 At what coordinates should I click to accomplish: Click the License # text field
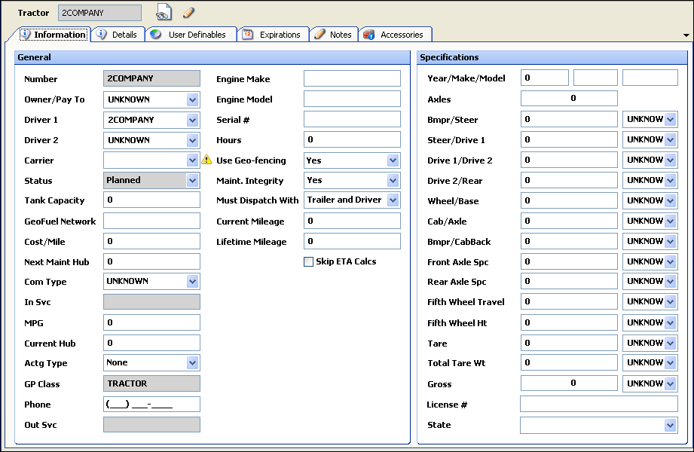598,405
